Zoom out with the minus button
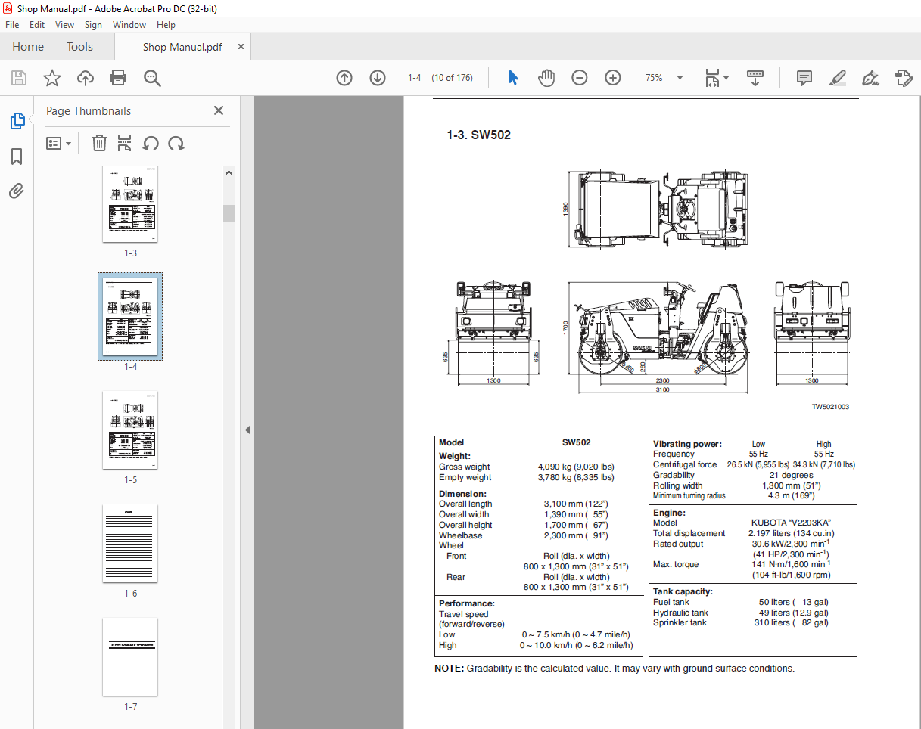 [x=580, y=78]
